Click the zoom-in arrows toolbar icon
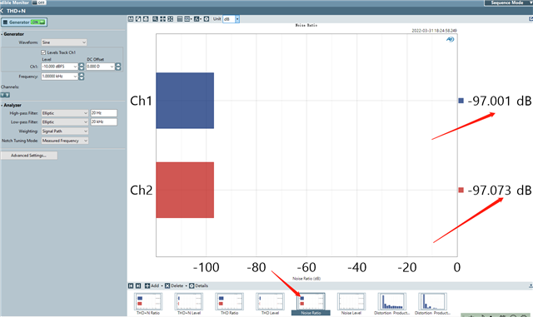 click(163, 19)
